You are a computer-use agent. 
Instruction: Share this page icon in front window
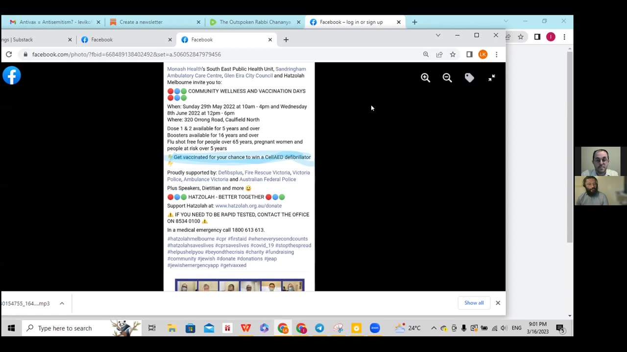(439, 54)
